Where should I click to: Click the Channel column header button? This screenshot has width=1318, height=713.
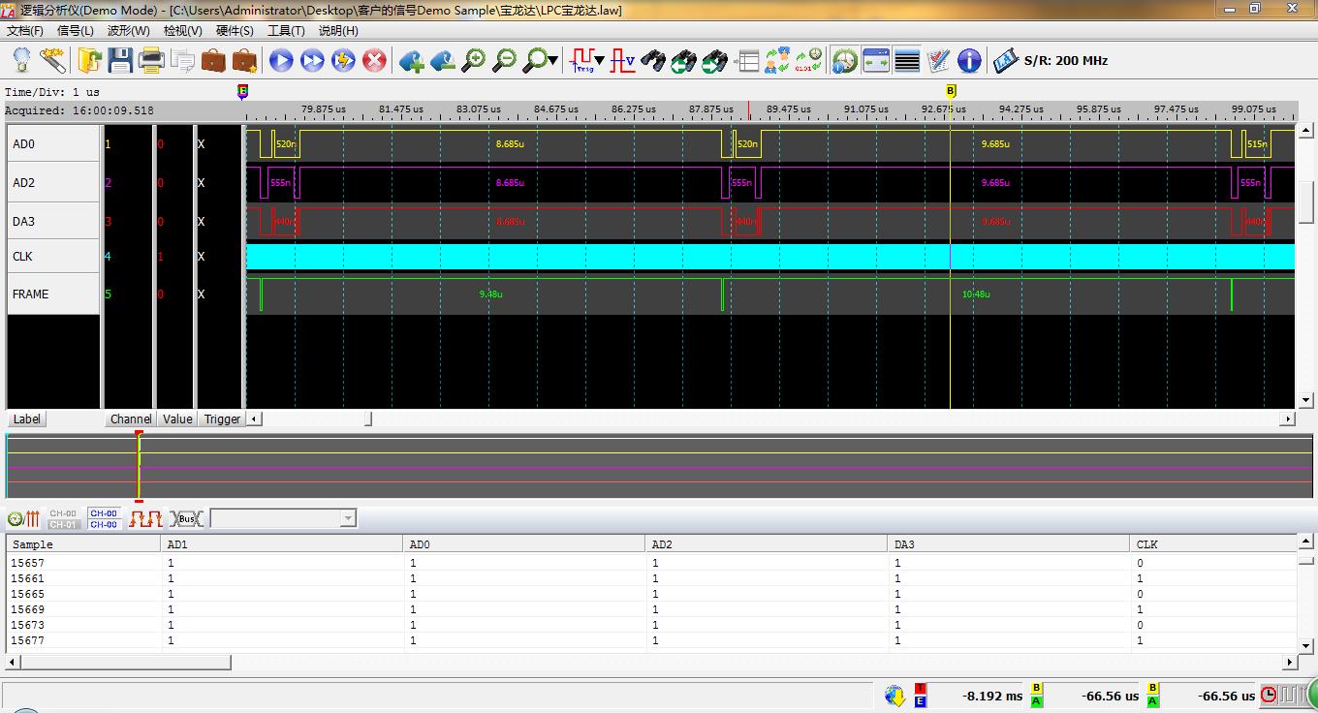(130, 419)
